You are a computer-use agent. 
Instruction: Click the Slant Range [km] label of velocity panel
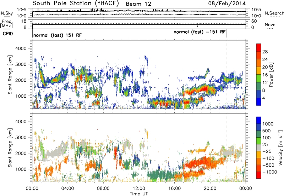click(x=10, y=148)
